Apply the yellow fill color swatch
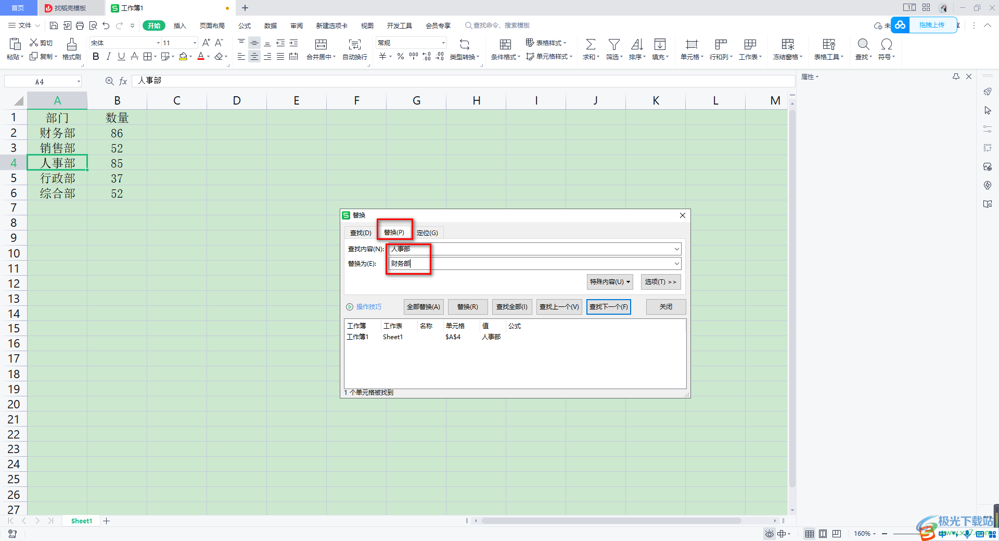 click(x=183, y=56)
